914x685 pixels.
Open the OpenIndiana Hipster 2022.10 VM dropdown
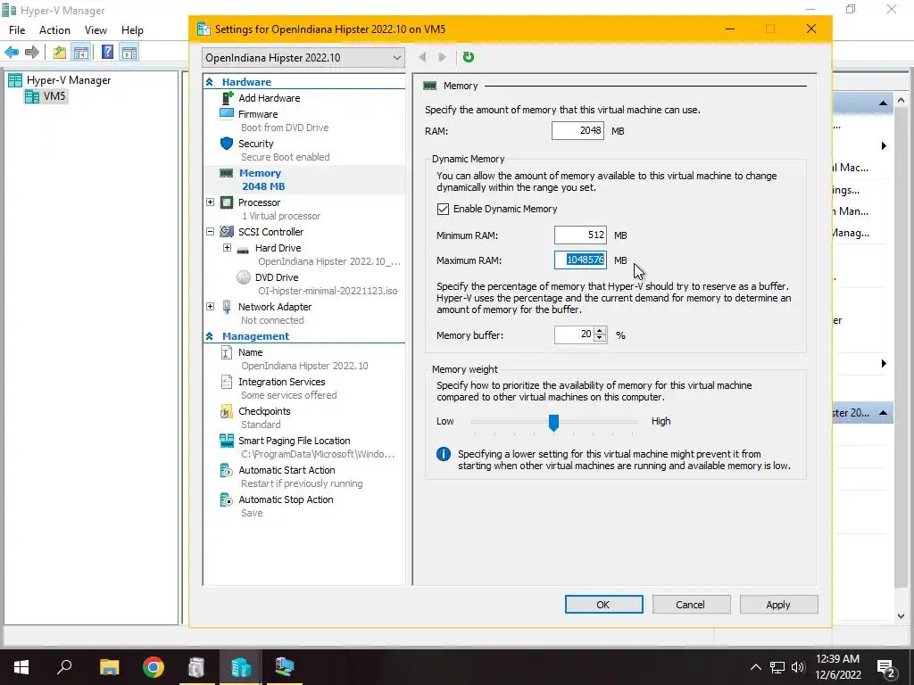[303, 58]
